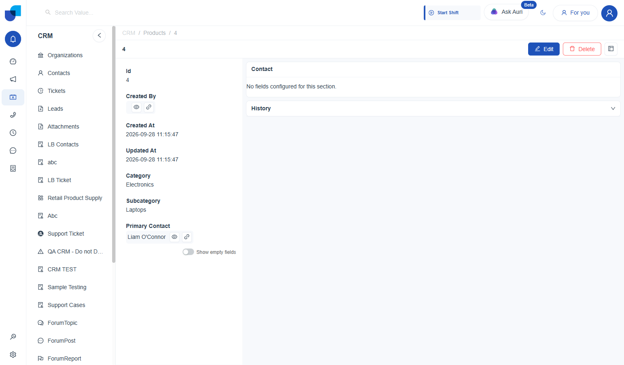Click the app logo in top-left corner
The image size is (624, 365).
coord(13,13)
